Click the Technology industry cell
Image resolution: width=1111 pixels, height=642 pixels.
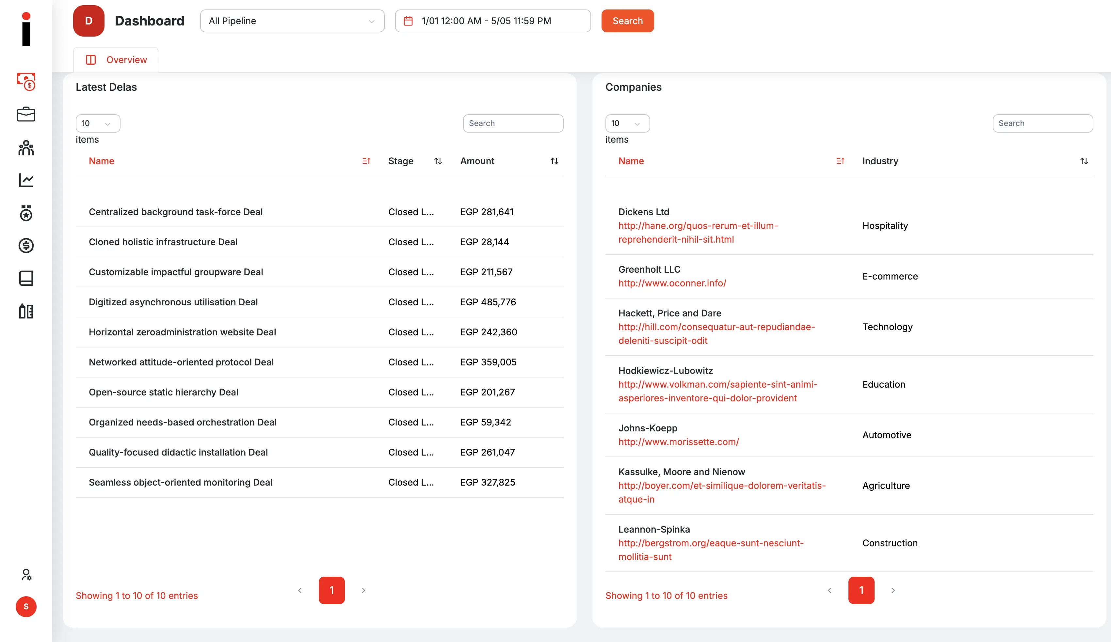(887, 327)
